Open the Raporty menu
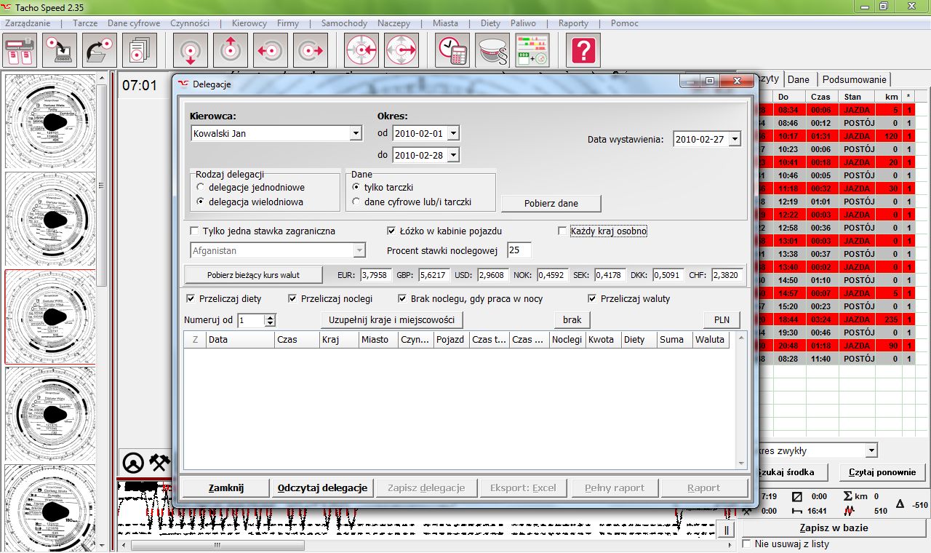The height and width of the screenshot is (553, 931). tap(573, 23)
